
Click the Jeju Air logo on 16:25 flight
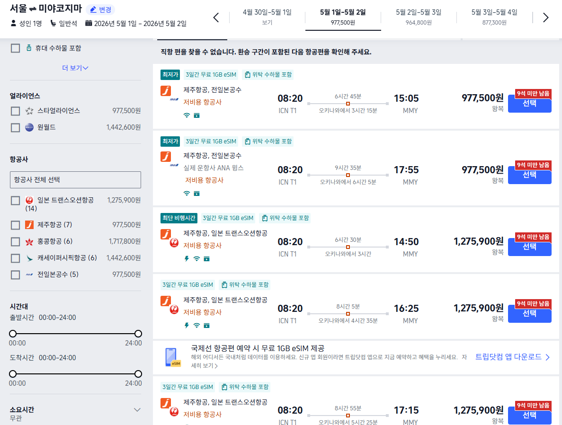pyautogui.click(x=166, y=301)
